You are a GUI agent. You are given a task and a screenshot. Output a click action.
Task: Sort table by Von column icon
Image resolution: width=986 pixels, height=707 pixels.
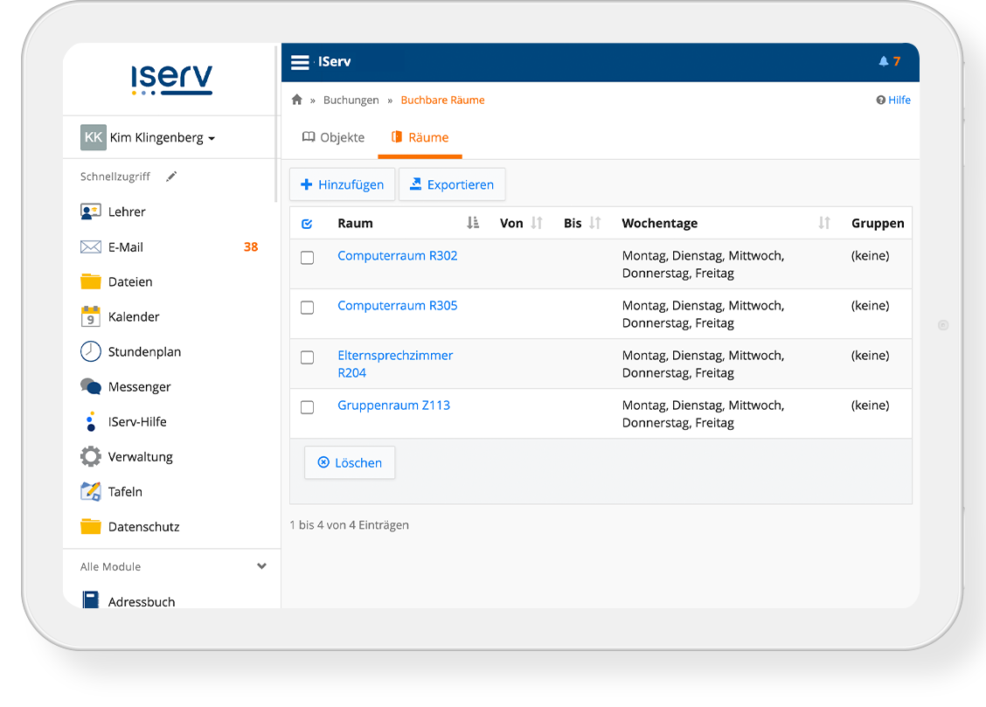pos(537,223)
